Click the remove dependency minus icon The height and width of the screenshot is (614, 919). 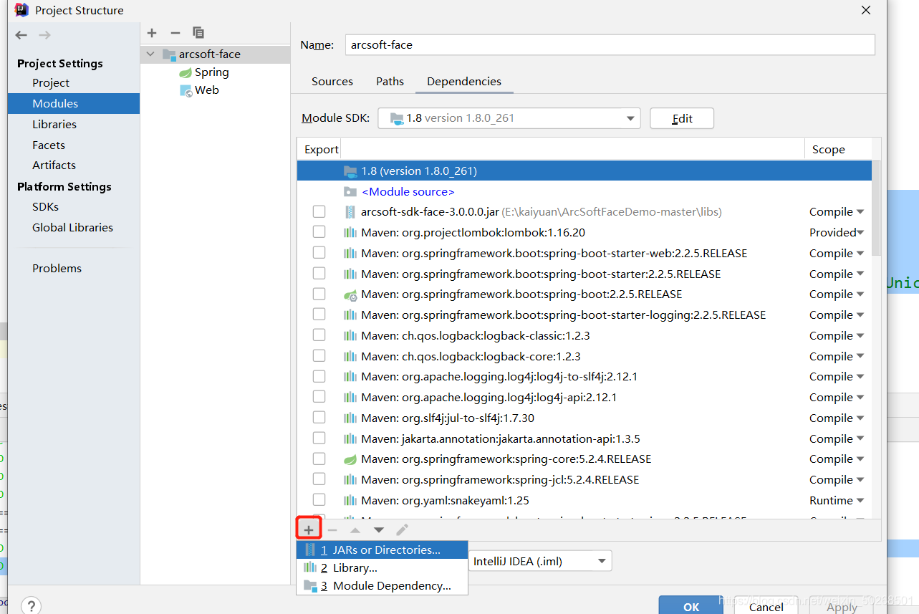pyautogui.click(x=332, y=530)
